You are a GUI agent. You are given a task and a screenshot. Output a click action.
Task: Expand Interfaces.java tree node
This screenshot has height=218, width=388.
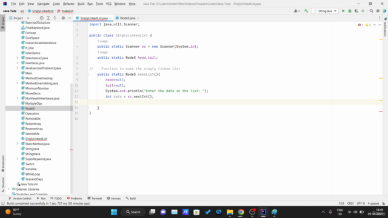(18, 63)
